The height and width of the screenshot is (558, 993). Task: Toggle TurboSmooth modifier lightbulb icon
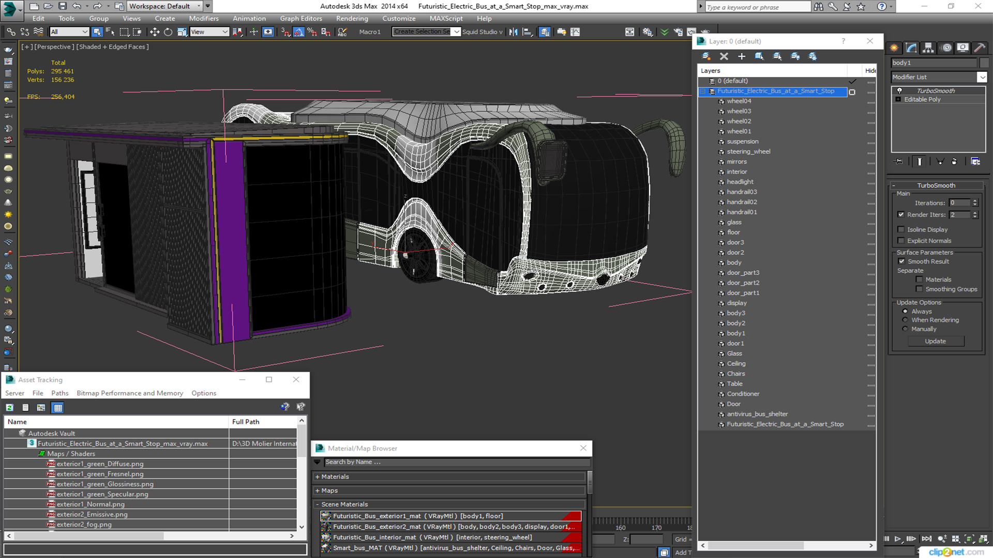(899, 91)
